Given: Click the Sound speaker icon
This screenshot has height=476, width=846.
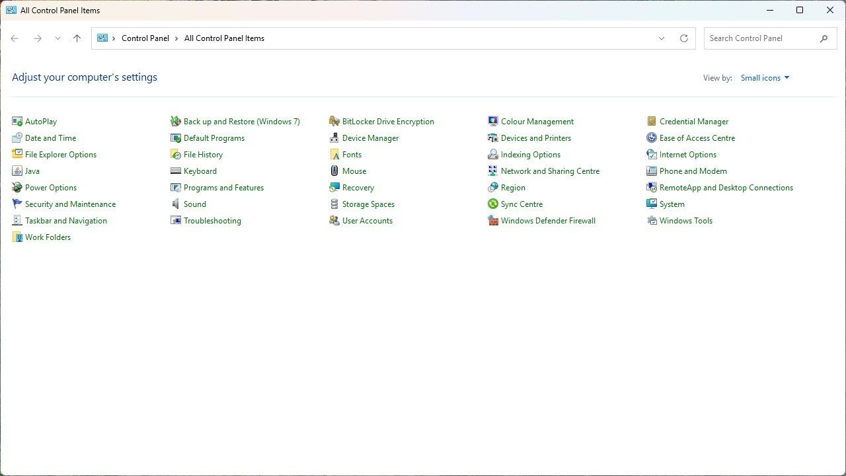Looking at the screenshot, I should click(176, 204).
